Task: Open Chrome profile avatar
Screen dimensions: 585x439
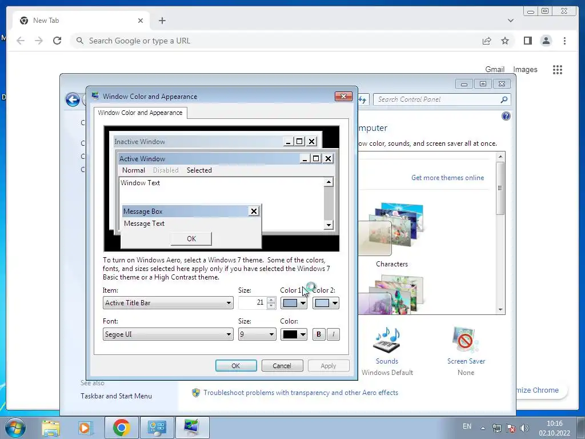Action: [x=546, y=41]
